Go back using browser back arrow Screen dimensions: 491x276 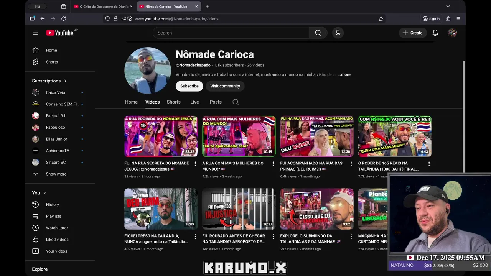click(x=43, y=18)
